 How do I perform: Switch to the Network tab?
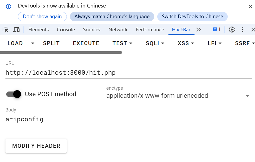118,30
